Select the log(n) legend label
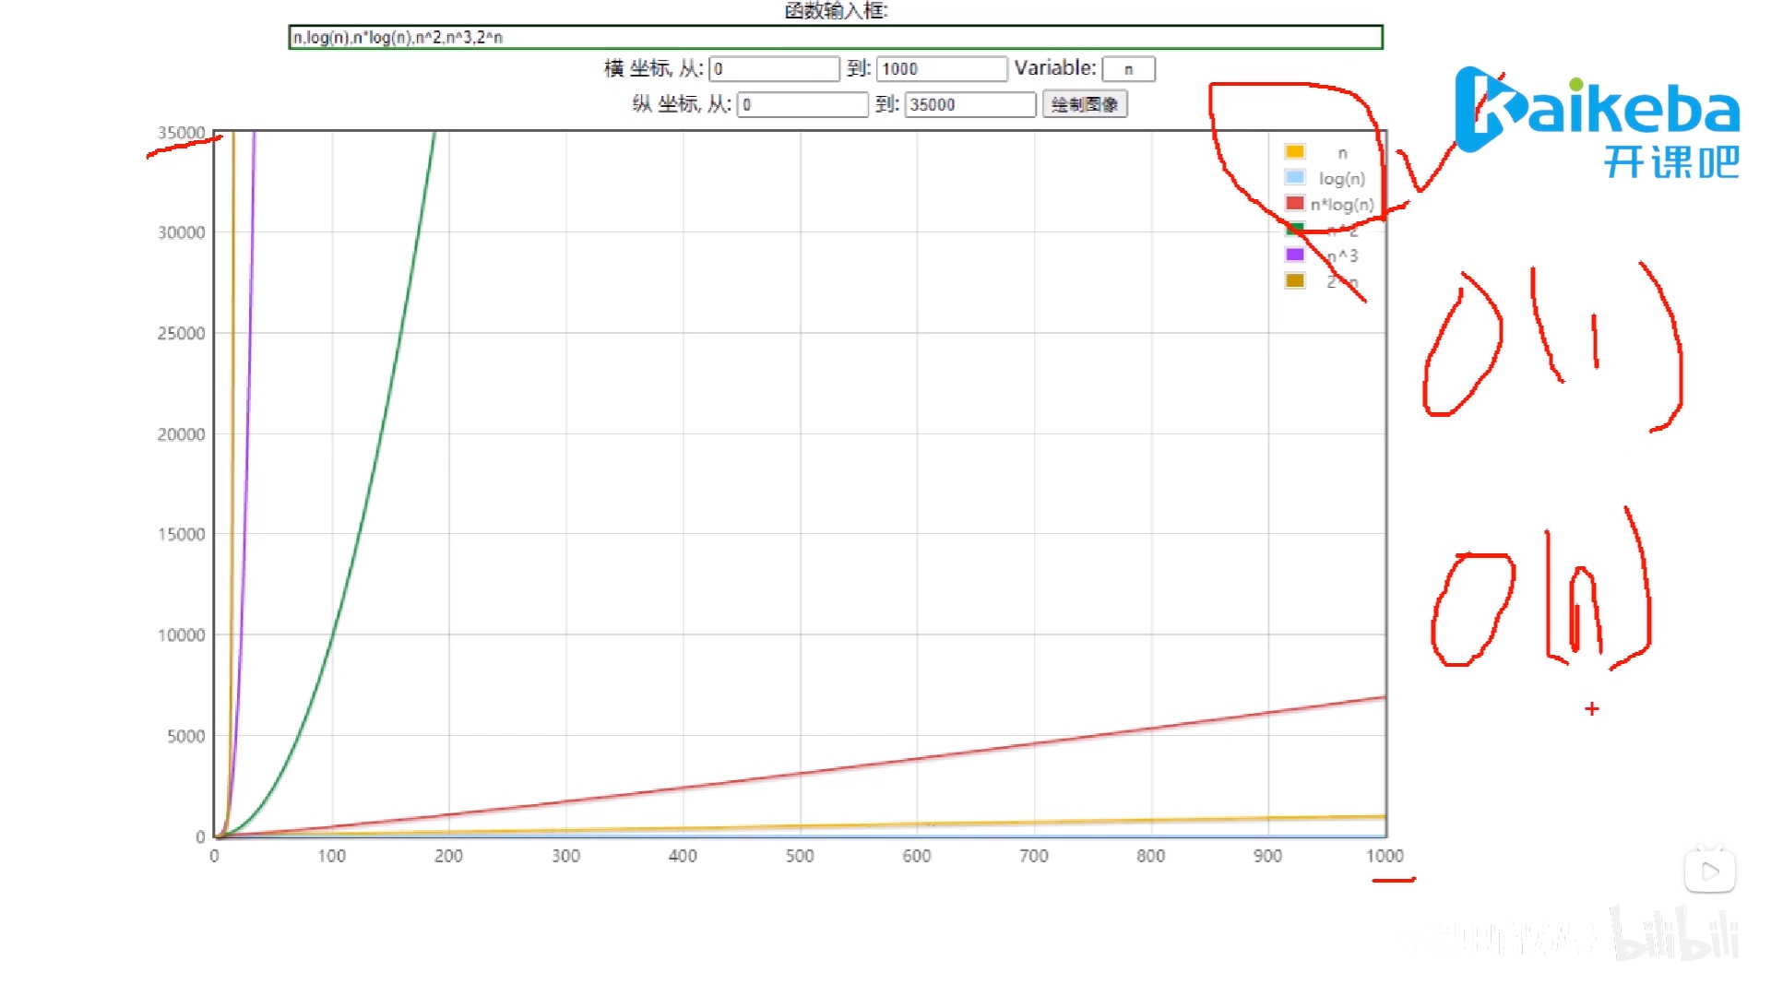Screen dimensions: 1771x996 (1341, 179)
